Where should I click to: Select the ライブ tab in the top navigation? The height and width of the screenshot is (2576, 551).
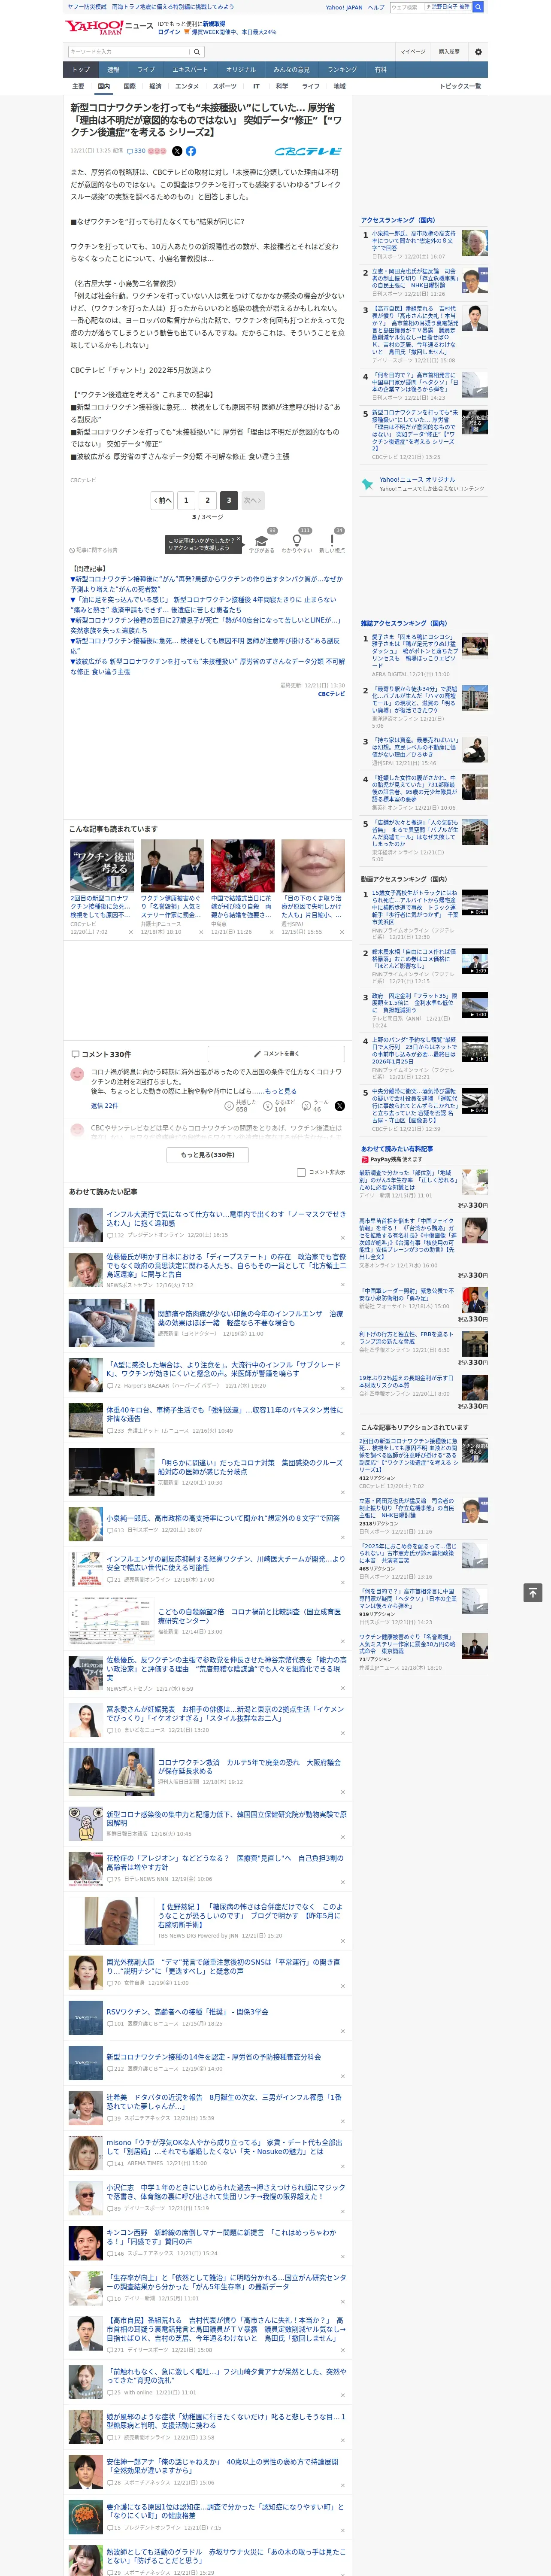[x=146, y=70]
